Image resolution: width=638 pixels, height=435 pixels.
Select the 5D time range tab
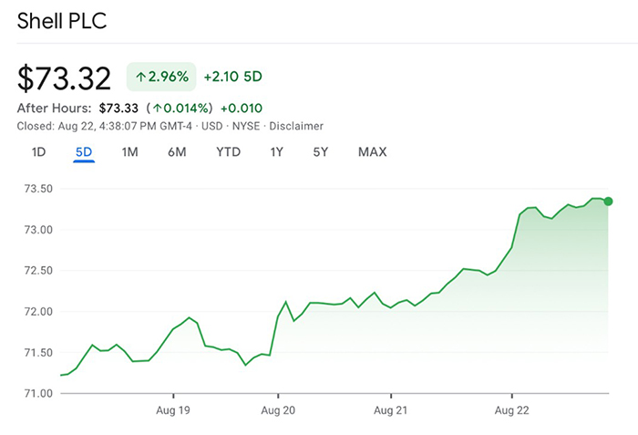[x=84, y=152]
